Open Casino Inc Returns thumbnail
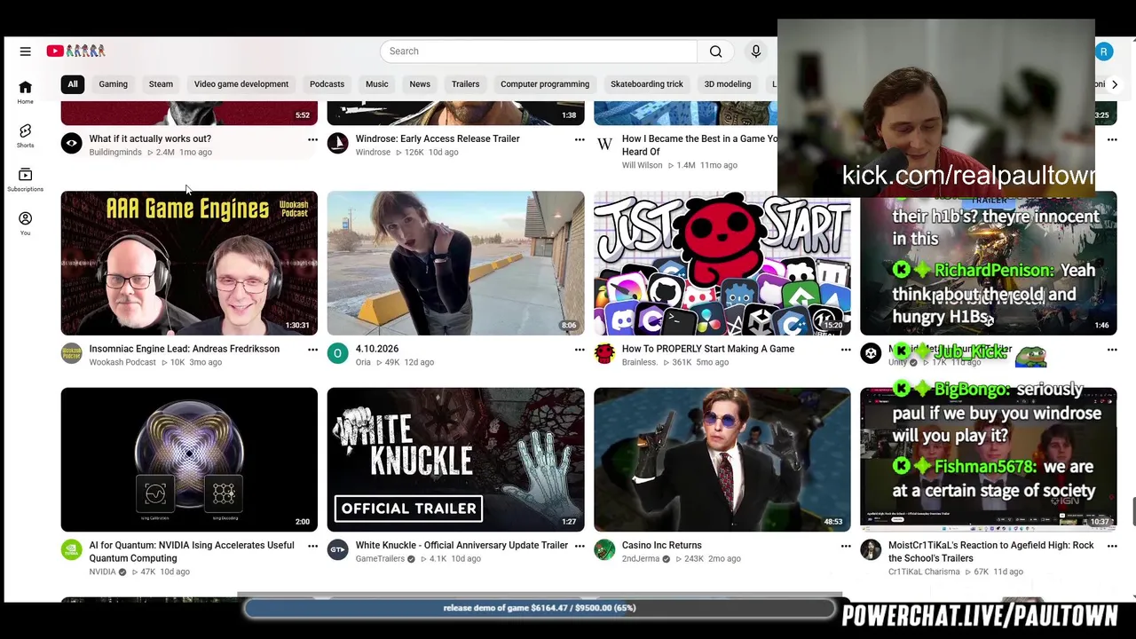Viewport: 1136px width, 639px height. point(722,459)
